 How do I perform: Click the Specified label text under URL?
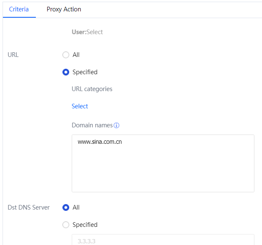[85, 72]
